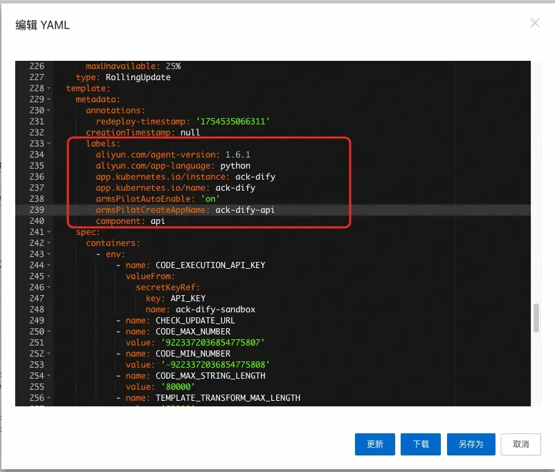This screenshot has height=472, width=555.
Task: Click the armsPilotAutoEnable value 'on'
Action: (210, 199)
